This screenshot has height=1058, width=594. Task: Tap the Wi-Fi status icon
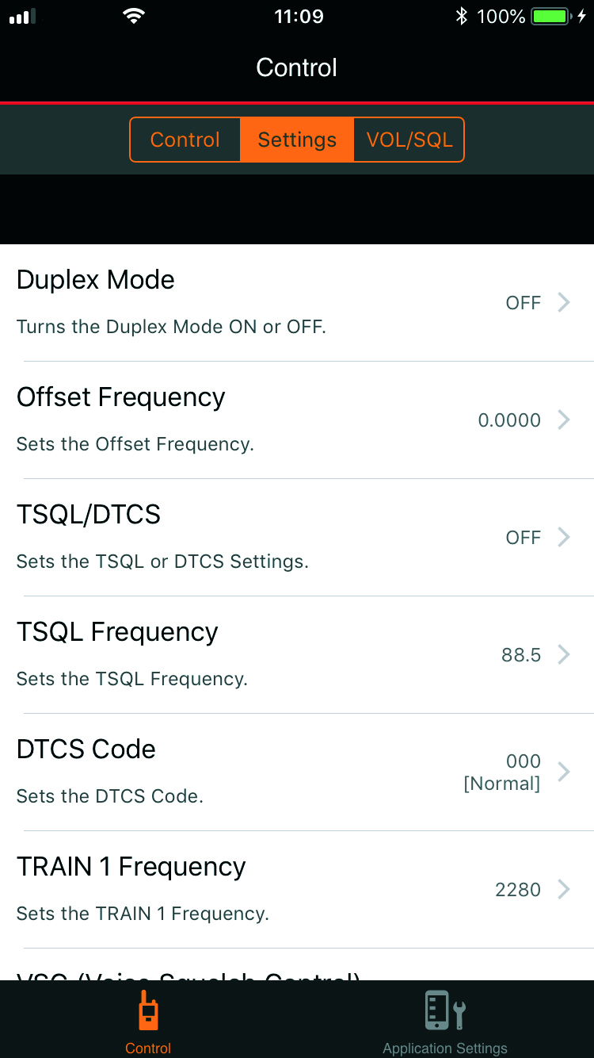(x=135, y=17)
